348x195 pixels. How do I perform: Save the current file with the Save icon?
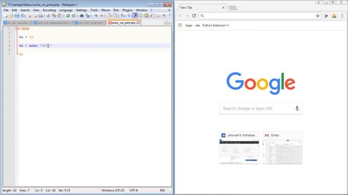pyautogui.click(x=17, y=16)
